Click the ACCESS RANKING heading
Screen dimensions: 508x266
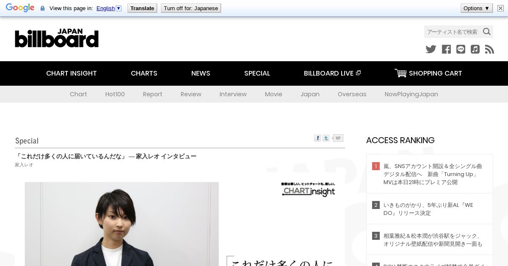pos(400,140)
